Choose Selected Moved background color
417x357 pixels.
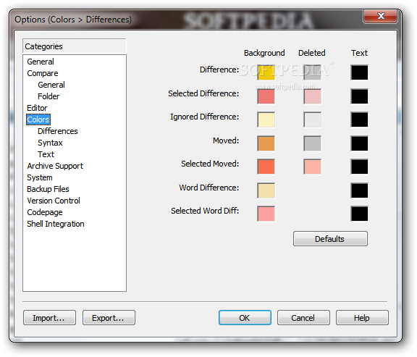(266, 167)
